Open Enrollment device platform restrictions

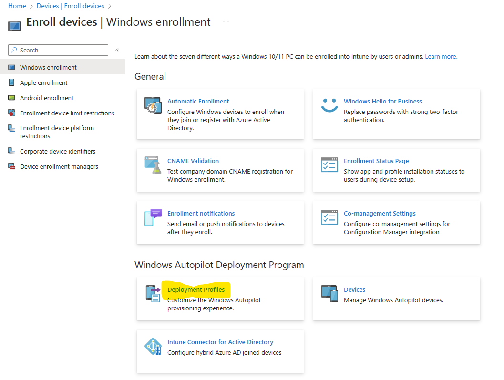pos(62,132)
